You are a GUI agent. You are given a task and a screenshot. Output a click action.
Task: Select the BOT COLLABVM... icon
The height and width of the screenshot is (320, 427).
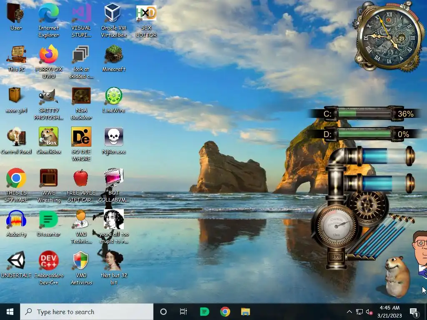tap(113, 185)
